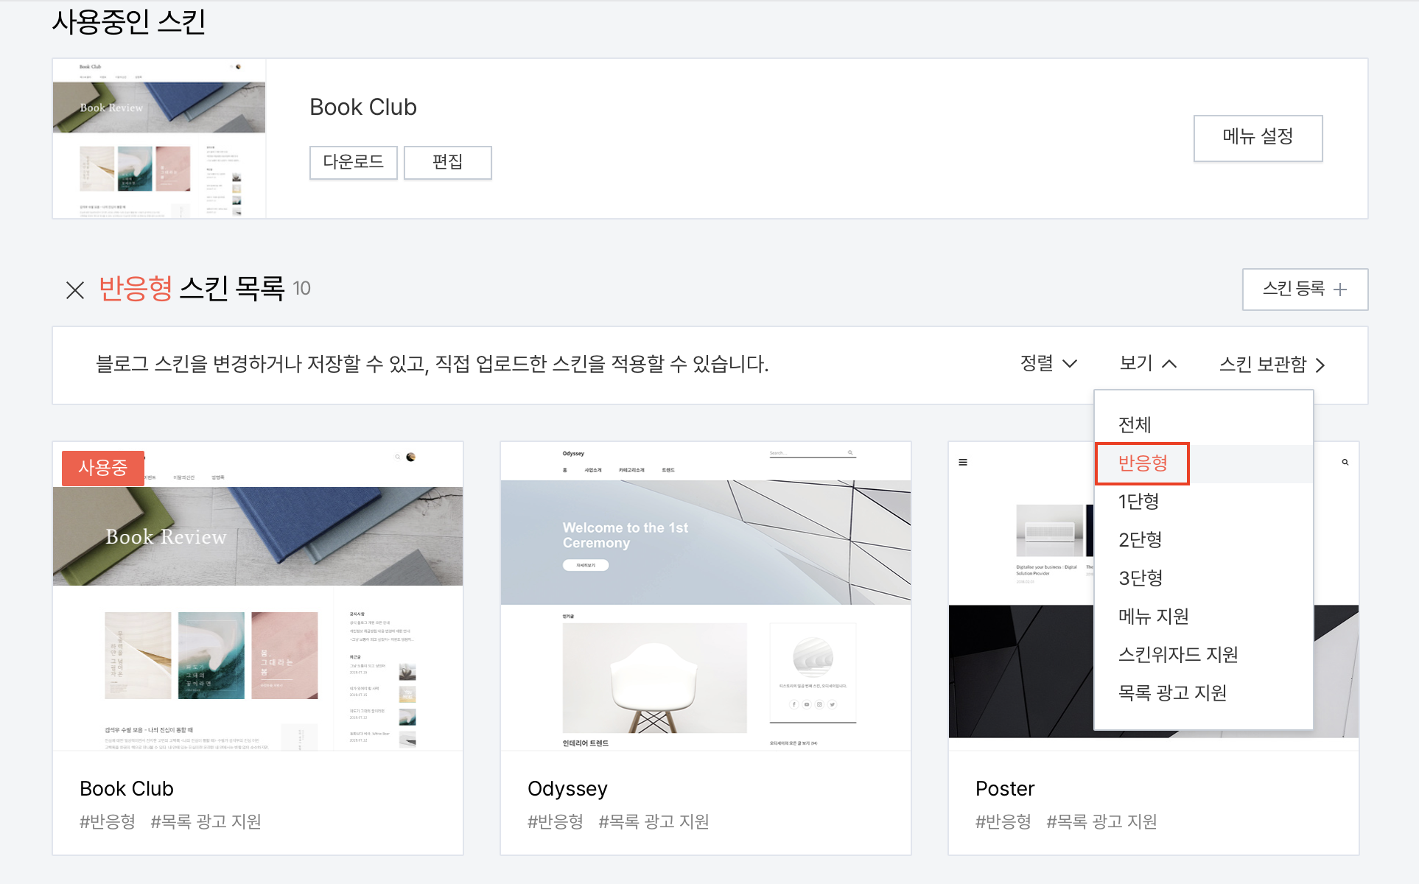Open 메뉴 설정
1419x884 pixels.
point(1258,138)
